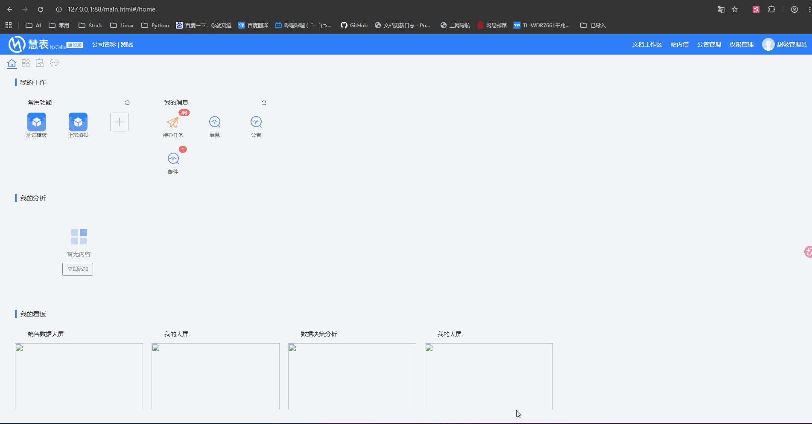The width and height of the screenshot is (812, 424).
Task: Open the 已导入 bookmark folder
Action: (593, 25)
